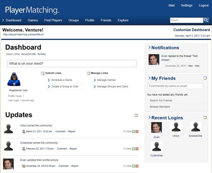The height and width of the screenshot is (173, 212).
Task: Open brookekline's avatar in Recent Logins
Action: coord(195,127)
